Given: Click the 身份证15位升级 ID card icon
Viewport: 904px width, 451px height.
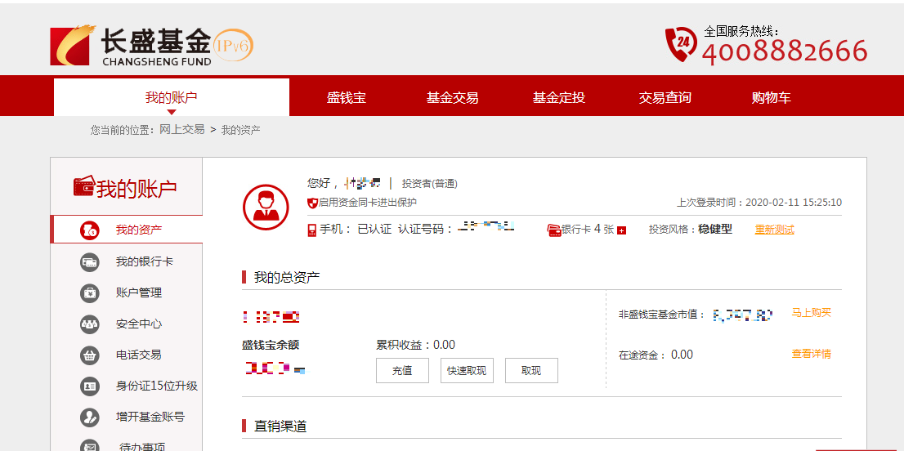Looking at the screenshot, I should pyautogui.click(x=89, y=386).
